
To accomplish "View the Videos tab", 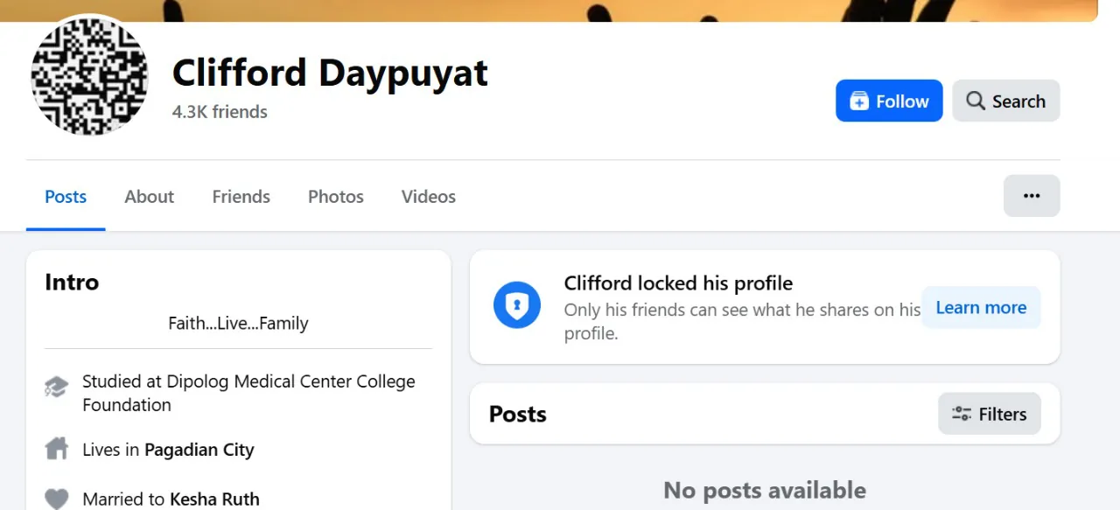I will 428,197.
